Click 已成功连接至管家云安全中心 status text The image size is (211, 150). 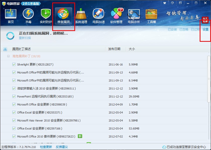(186, 147)
